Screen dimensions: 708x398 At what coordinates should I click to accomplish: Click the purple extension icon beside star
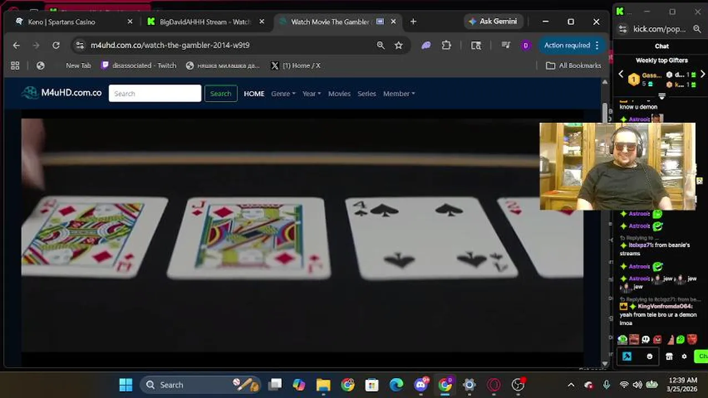coord(425,45)
